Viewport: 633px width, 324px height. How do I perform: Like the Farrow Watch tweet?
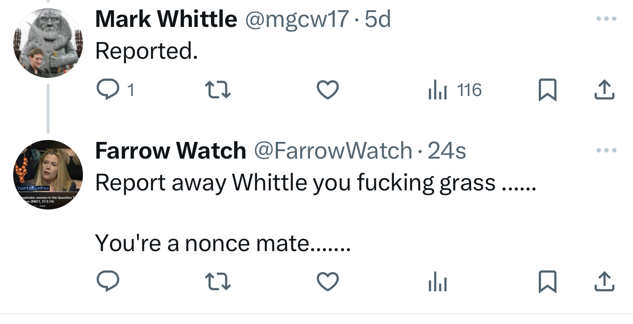[327, 281]
